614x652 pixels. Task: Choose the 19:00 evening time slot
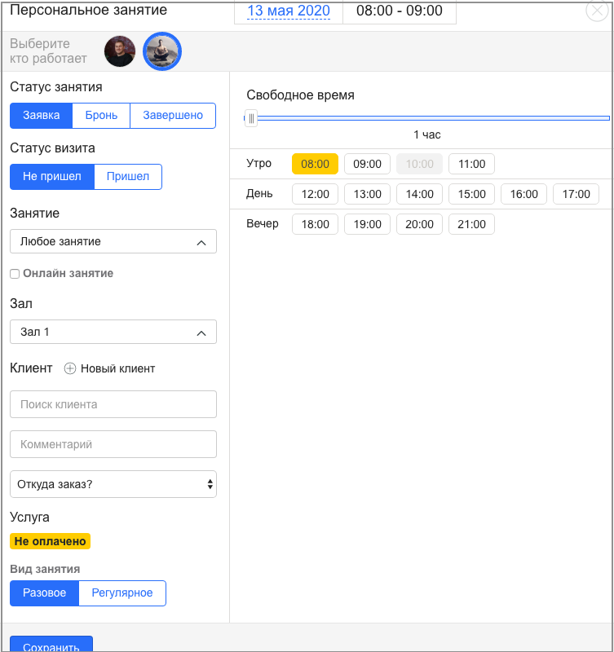(x=367, y=224)
